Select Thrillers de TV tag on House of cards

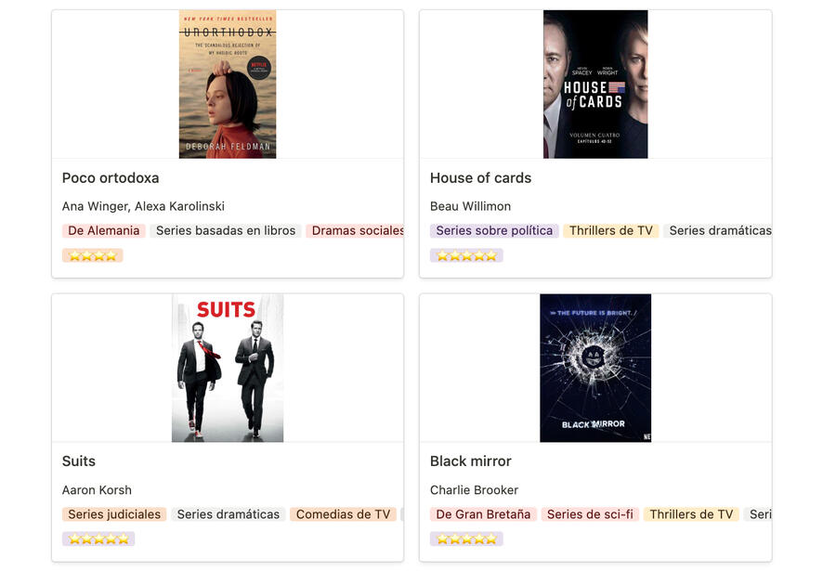(x=611, y=231)
